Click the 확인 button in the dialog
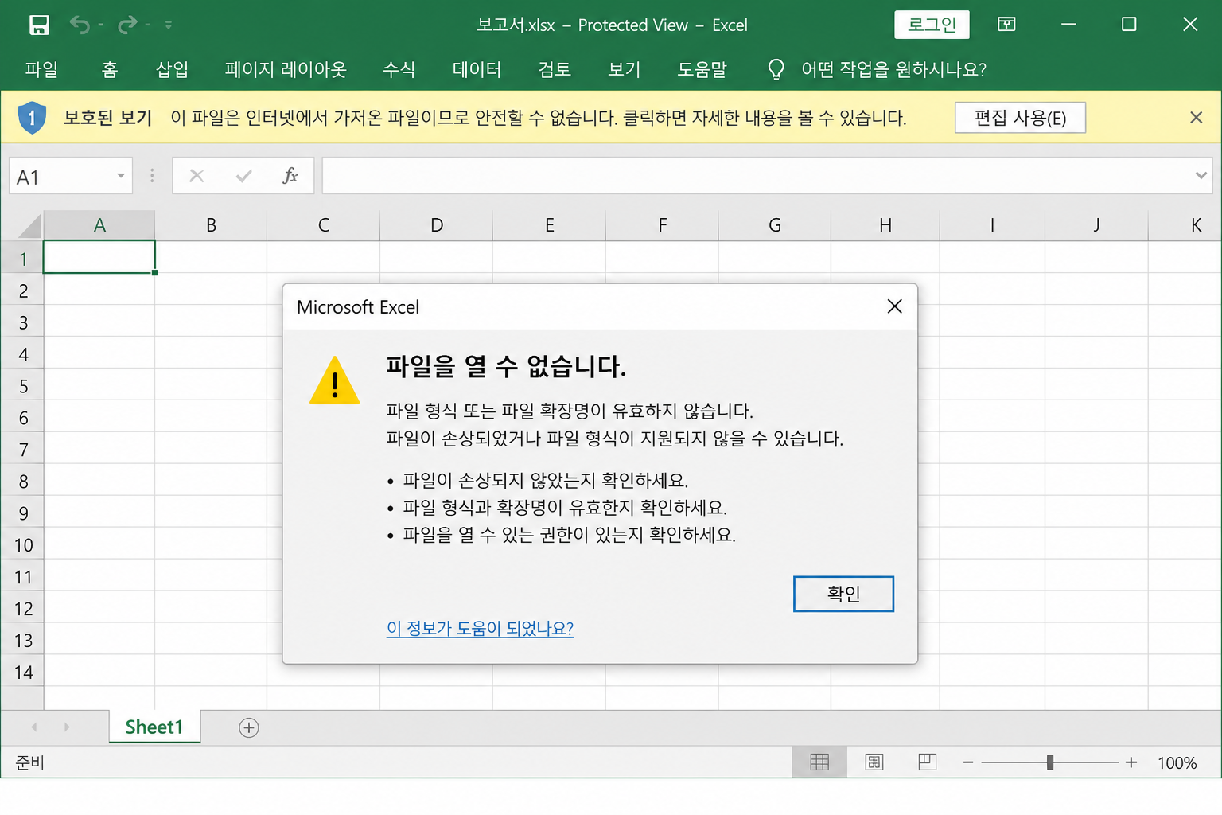 pos(843,594)
